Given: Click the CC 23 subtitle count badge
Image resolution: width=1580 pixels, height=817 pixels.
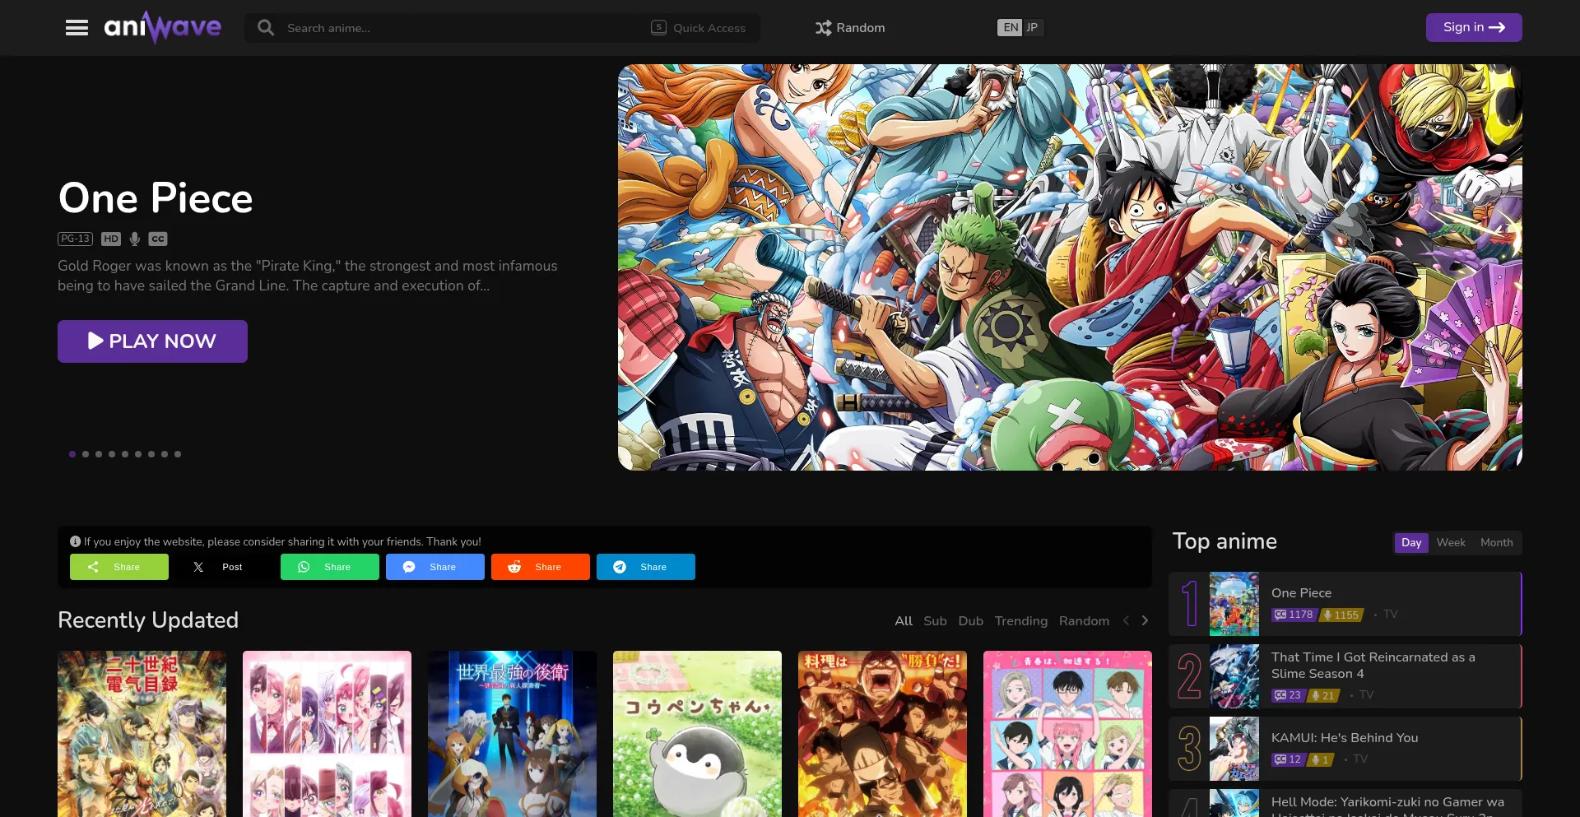Looking at the screenshot, I should pos(1288,695).
